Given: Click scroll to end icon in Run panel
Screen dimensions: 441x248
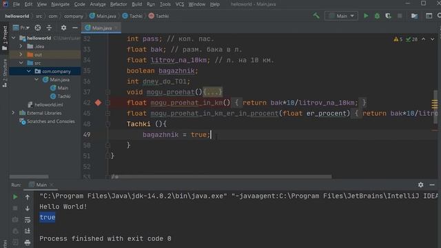Looking at the screenshot, I should pyautogui.click(x=28, y=231).
